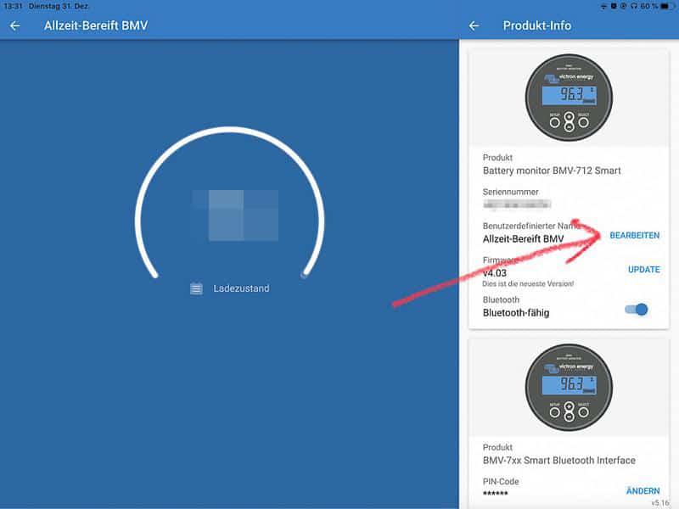
Task: Click ÄNDERN next to PIN-Code
Action: coord(643,490)
